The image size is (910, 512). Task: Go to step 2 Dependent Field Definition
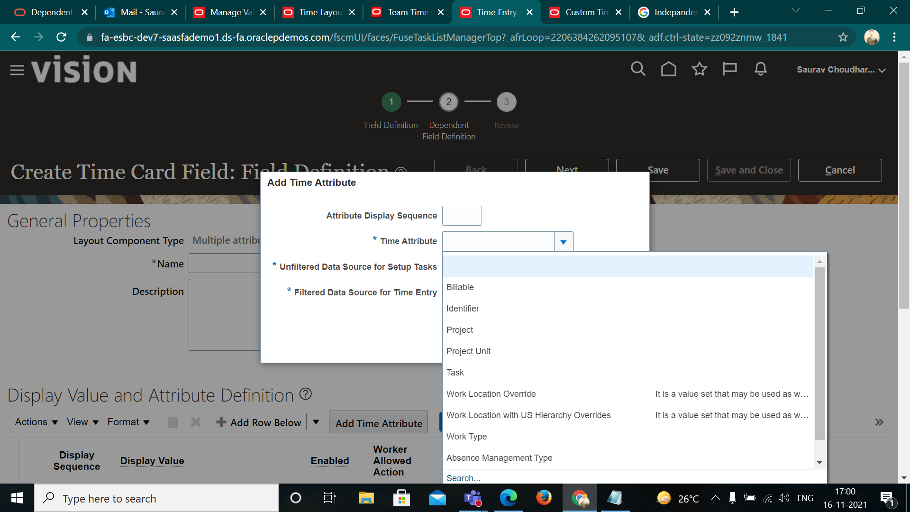(x=448, y=102)
